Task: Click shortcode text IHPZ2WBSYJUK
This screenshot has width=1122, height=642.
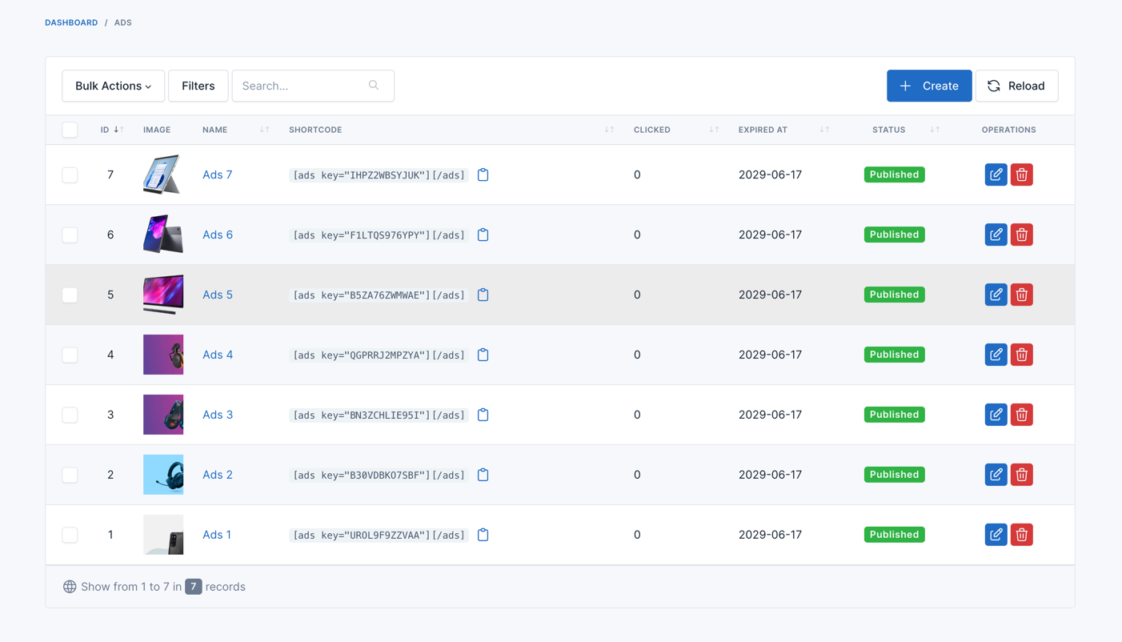Action: pyautogui.click(x=379, y=175)
